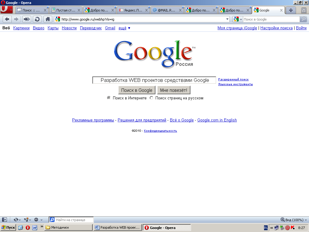Close the Пустая ст... tab
The height and width of the screenshot is (232, 309).
click(x=79, y=10)
